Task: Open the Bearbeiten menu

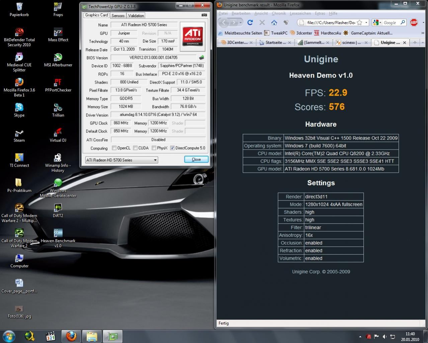Action: (x=241, y=13)
